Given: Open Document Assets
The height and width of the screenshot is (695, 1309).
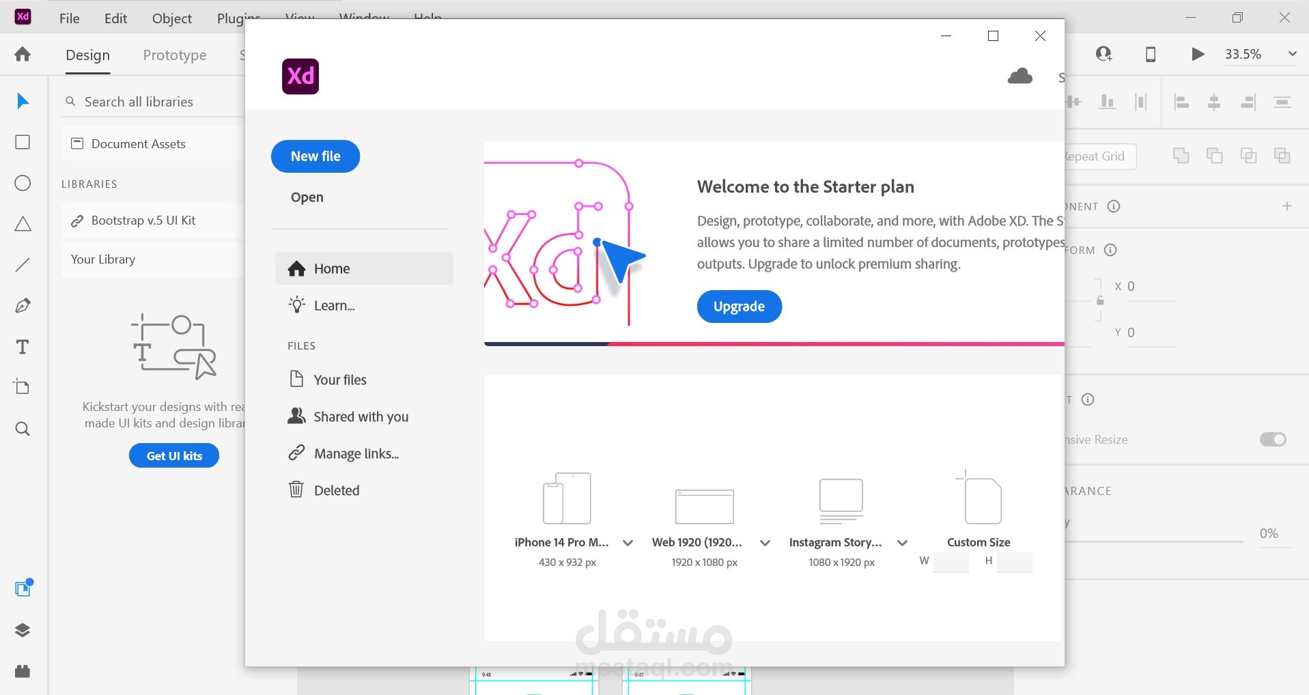Looking at the screenshot, I should point(153,144).
